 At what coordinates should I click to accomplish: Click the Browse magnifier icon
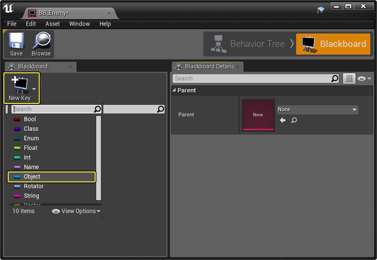coord(41,45)
